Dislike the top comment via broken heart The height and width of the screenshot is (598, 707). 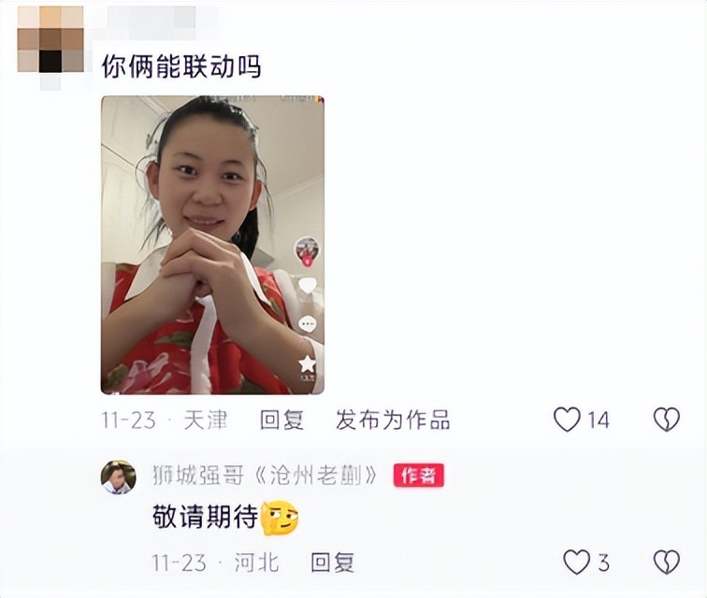pyautogui.click(x=667, y=420)
